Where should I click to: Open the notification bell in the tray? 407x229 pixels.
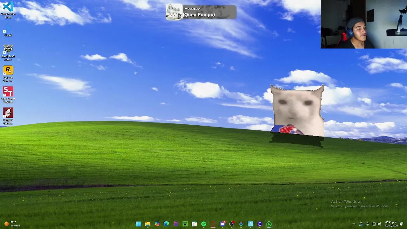click(x=402, y=224)
